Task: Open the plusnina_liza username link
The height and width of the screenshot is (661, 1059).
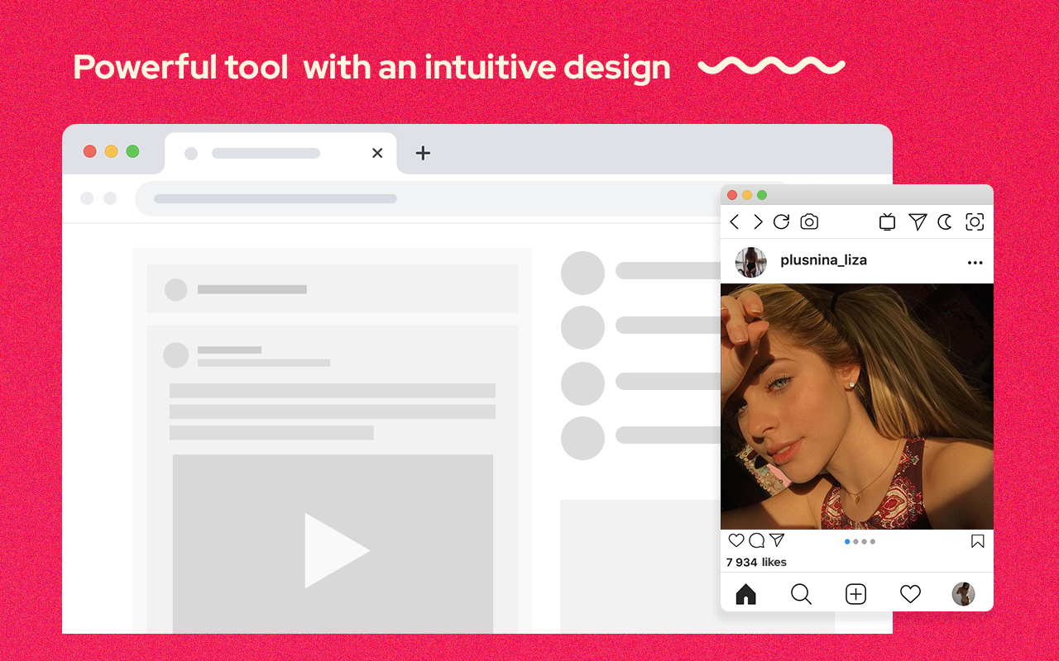Action: click(x=824, y=260)
